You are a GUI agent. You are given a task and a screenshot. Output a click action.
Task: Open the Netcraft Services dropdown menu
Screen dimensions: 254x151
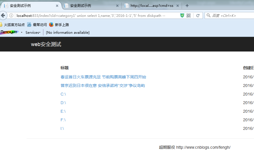[33, 32]
